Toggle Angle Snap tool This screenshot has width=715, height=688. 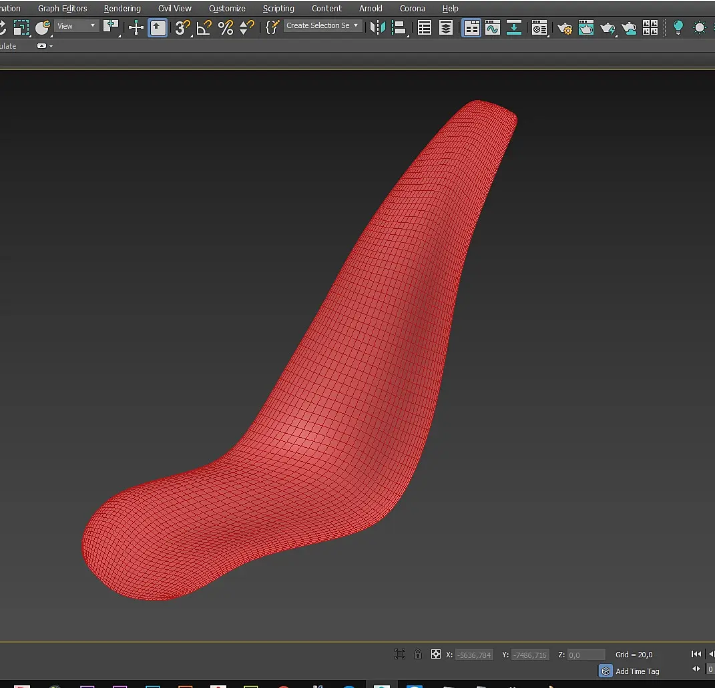(x=204, y=28)
